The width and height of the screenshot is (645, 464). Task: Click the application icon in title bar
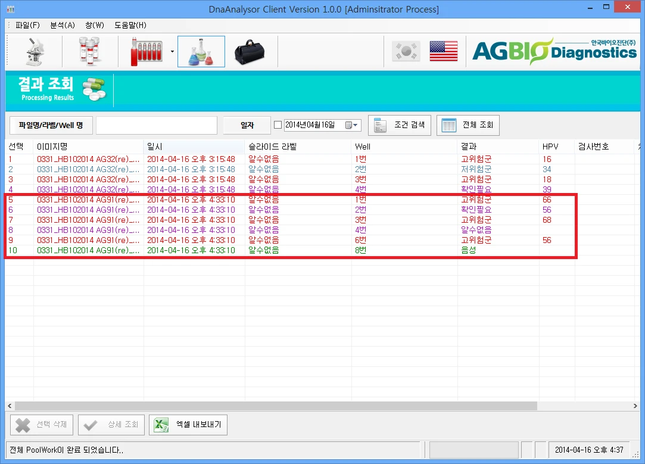11,9
